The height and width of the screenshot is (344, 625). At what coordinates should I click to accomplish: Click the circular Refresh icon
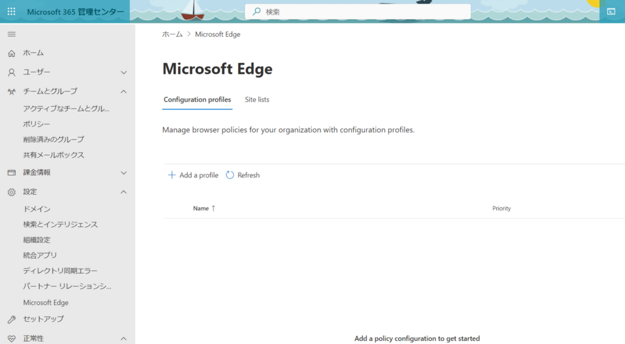230,175
